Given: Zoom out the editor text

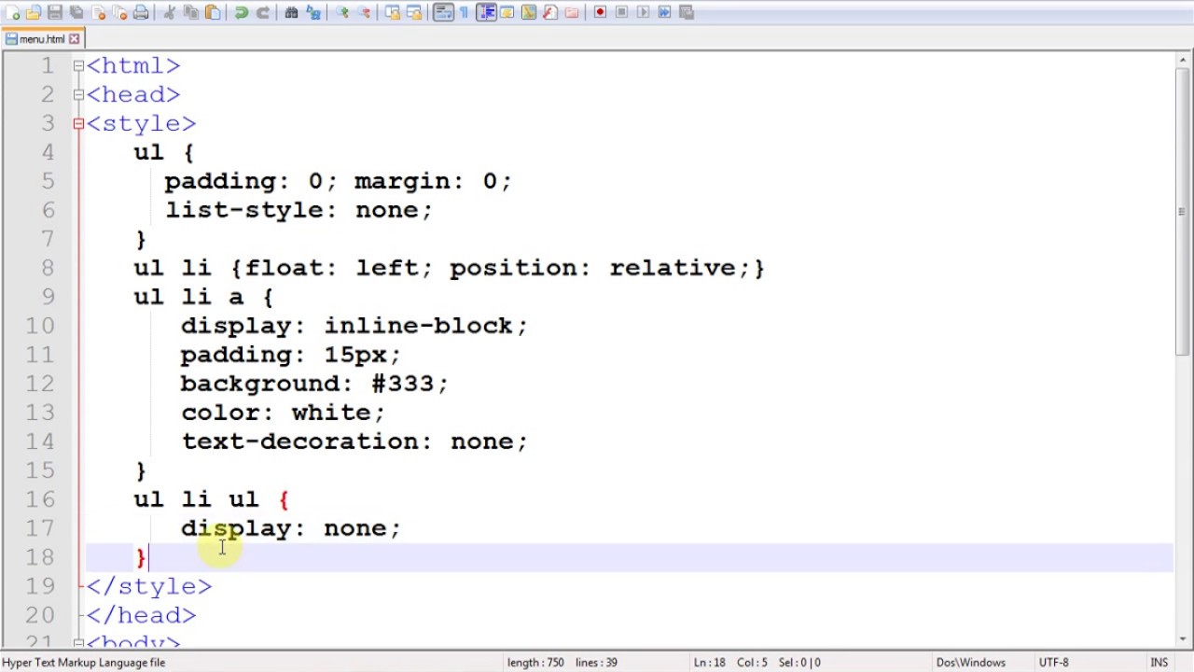Looking at the screenshot, I should (364, 12).
